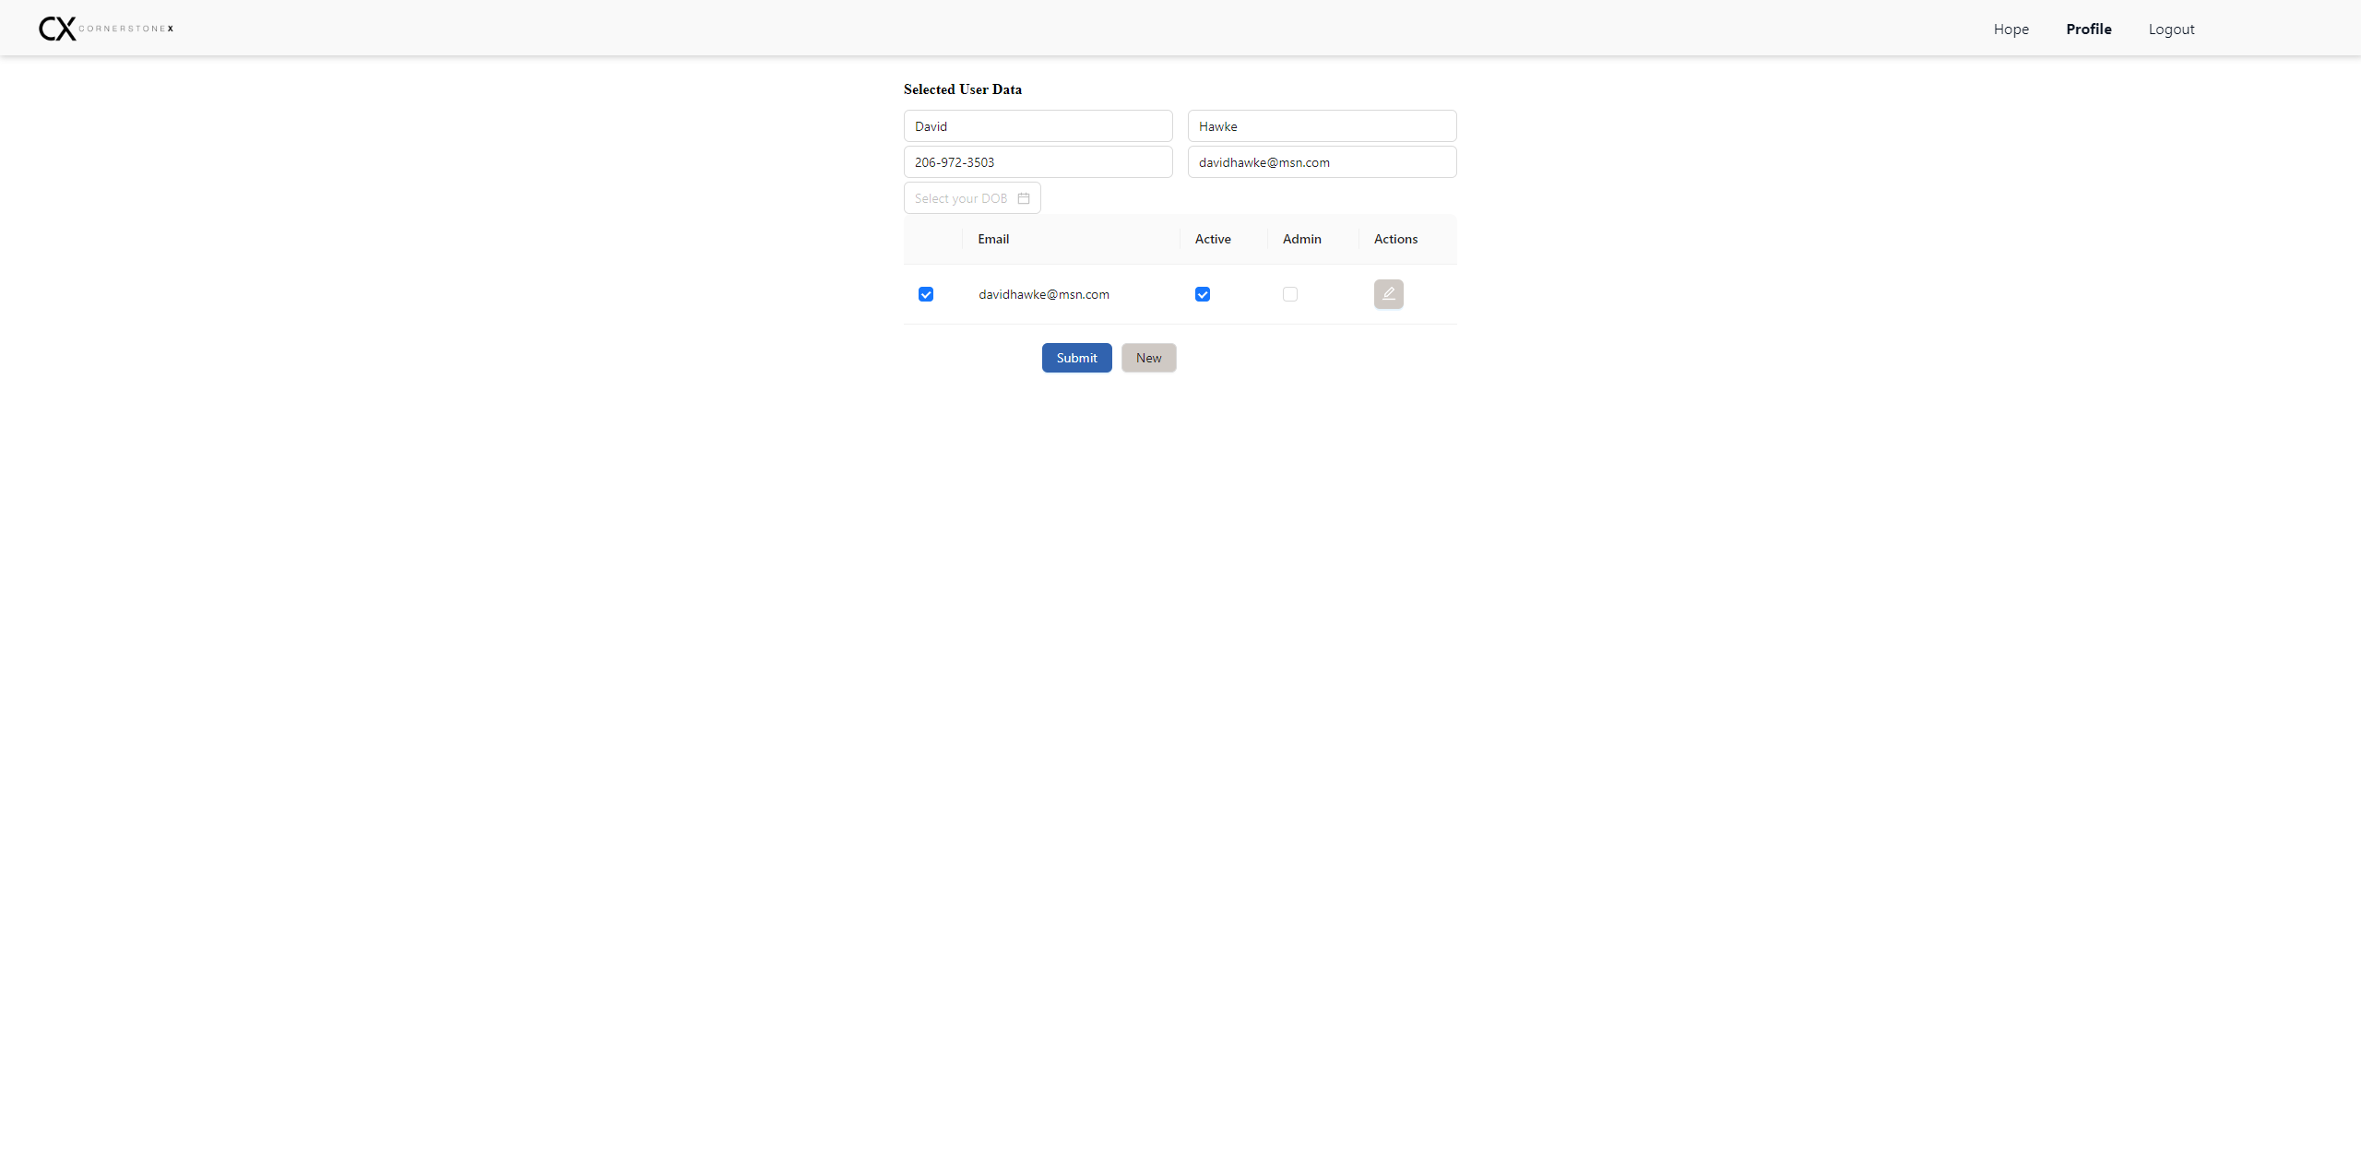Uncheck the Active checkbox in the user row
2361x1172 pixels.
pos(1203,294)
